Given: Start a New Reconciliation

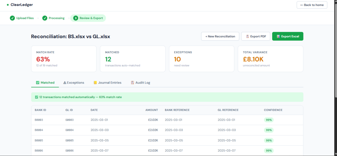Looking at the screenshot, I should point(220,36).
